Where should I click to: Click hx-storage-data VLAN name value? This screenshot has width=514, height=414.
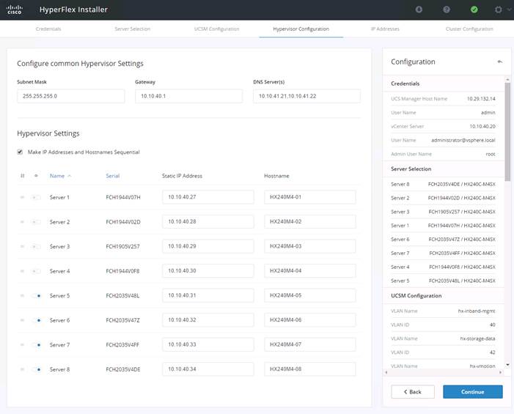click(x=477, y=339)
